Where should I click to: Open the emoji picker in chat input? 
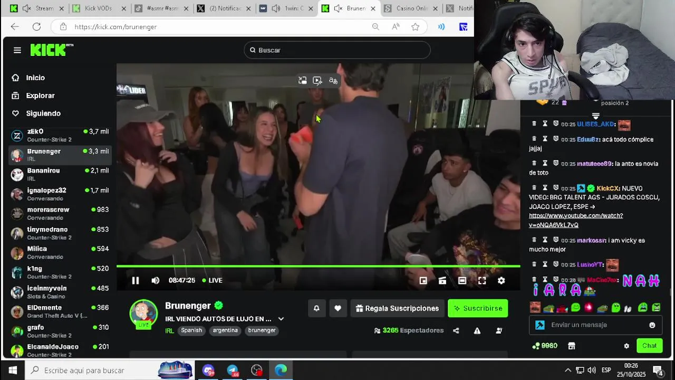coord(652,325)
